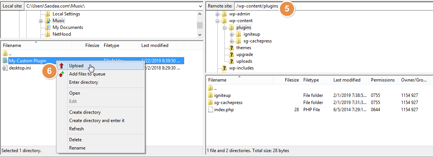Sort remote files by Last modified column
Viewport: 433px width, 157px height.
347,80
